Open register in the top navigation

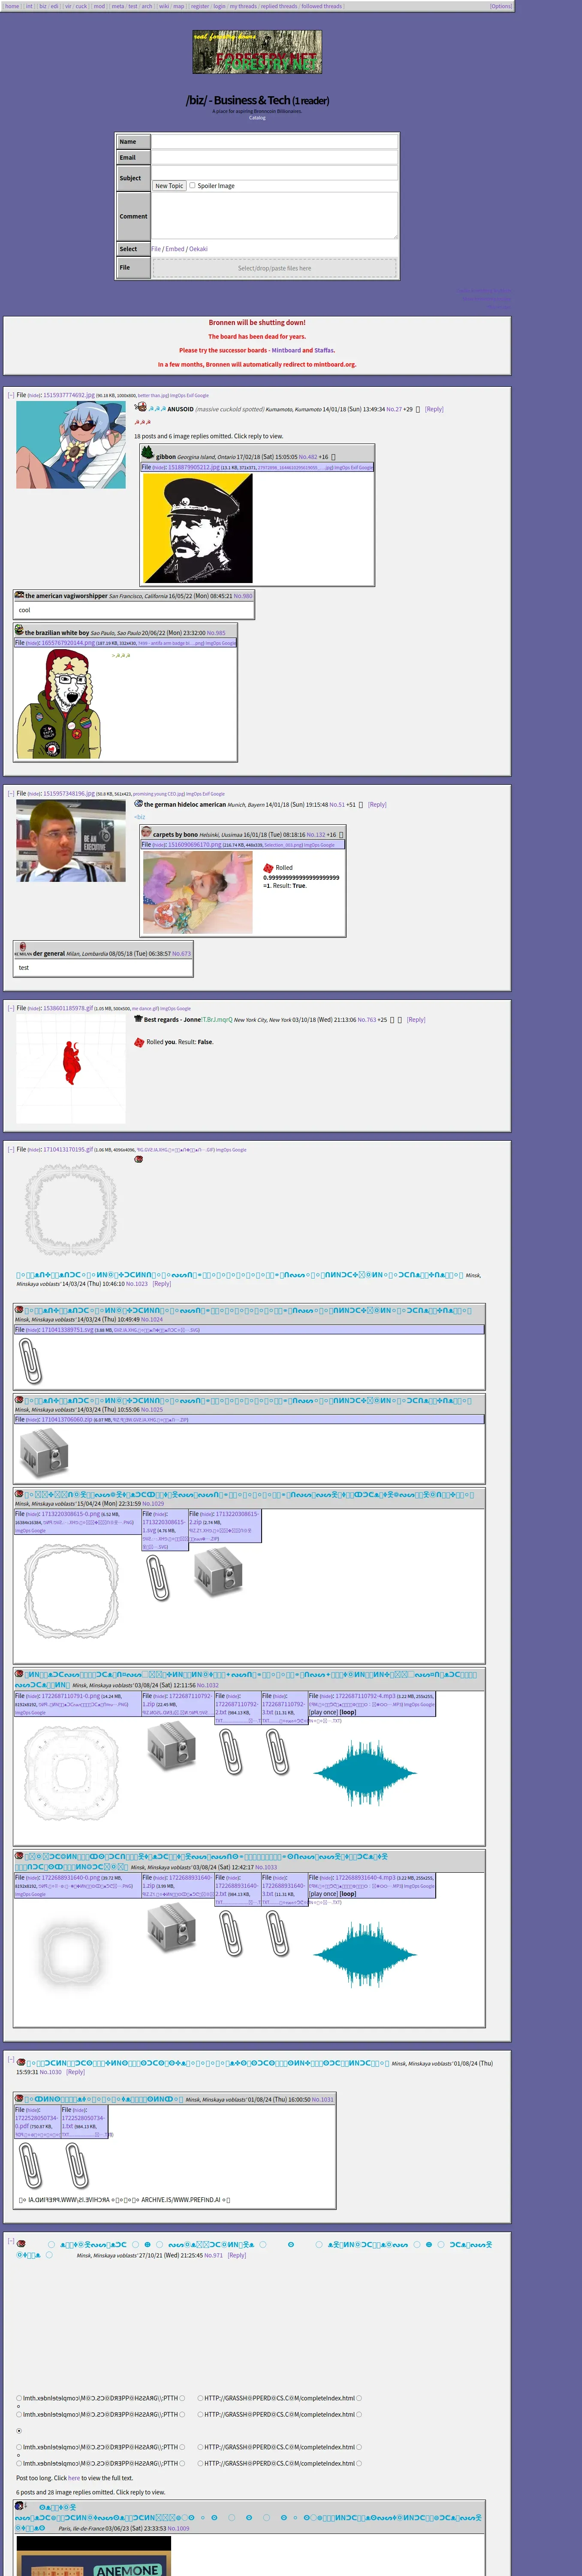coord(200,6)
